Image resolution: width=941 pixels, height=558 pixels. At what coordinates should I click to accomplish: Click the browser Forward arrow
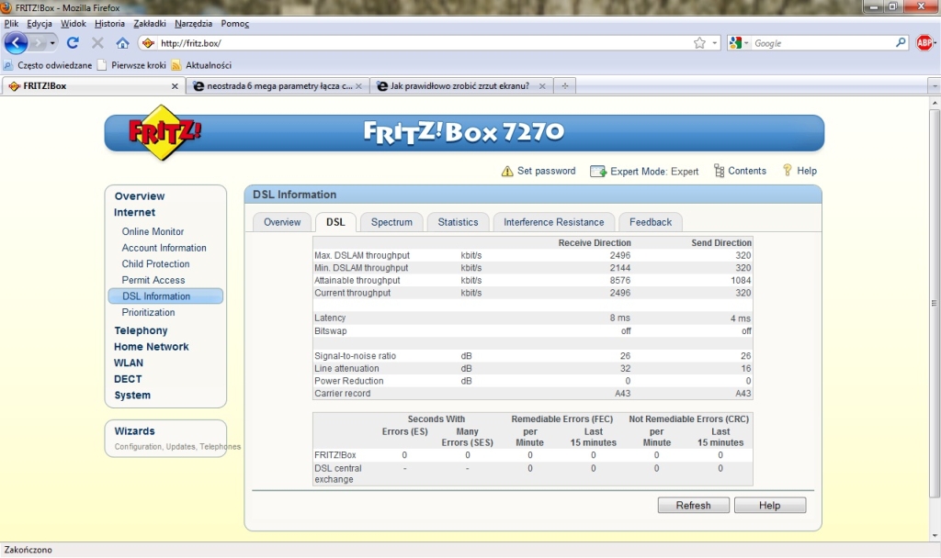[x=38, y=43]
